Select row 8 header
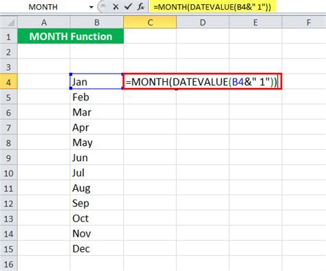 pyautogui.click(x=9, y=142)
